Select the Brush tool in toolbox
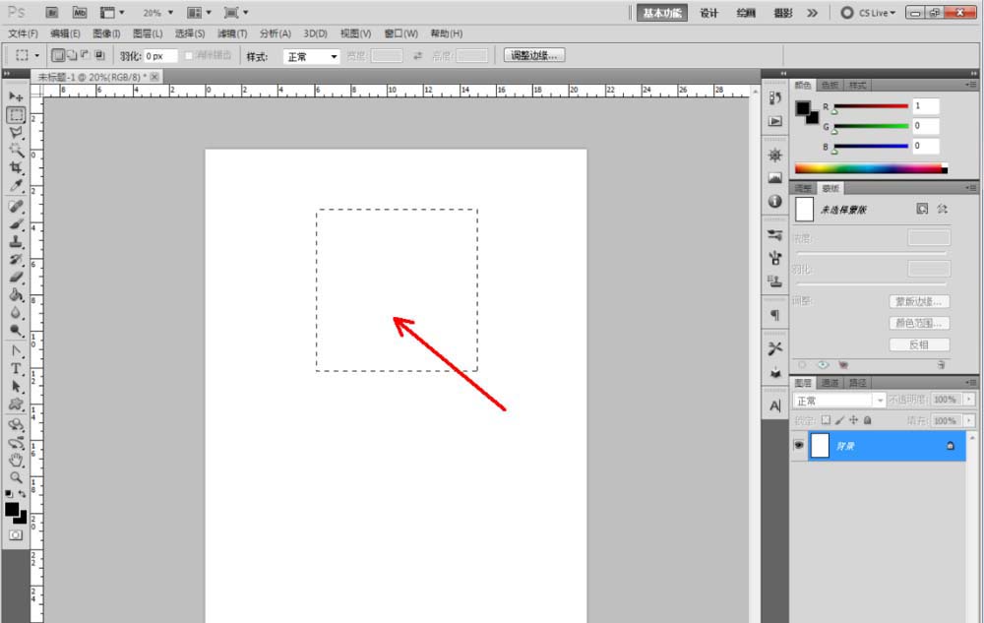 [16, 224]
